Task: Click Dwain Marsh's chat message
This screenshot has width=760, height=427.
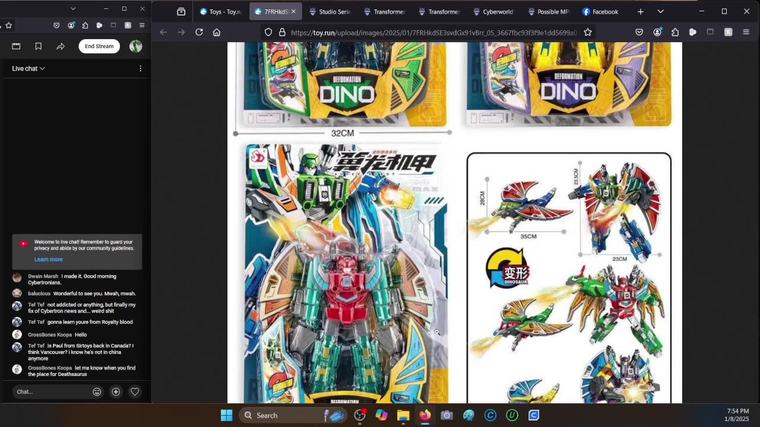Action: pos(77,279)
